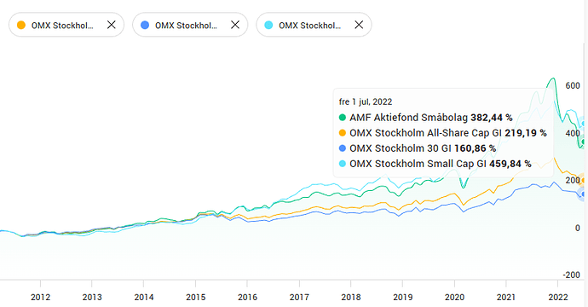Click the tooltip date fre 1 jul, 2022
This screenshot has height=307, width=588.
coord(366,101)
